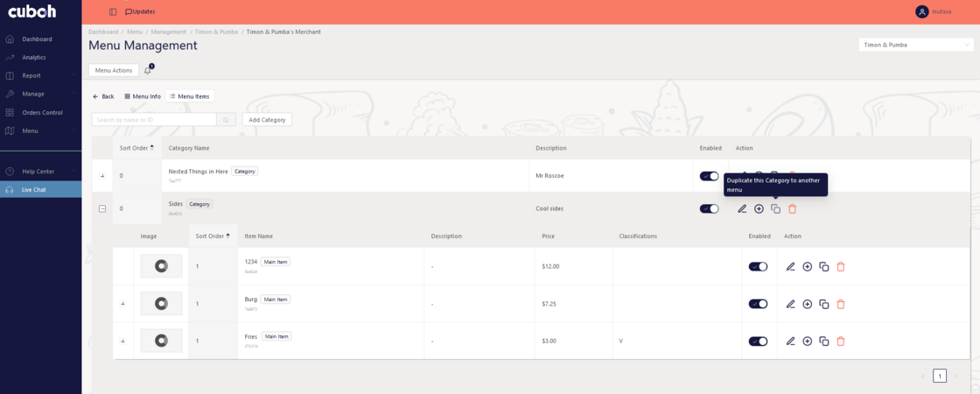Click the add plus icon for Sides category
This screenshot has width=980, height=394.
(759, 209)
